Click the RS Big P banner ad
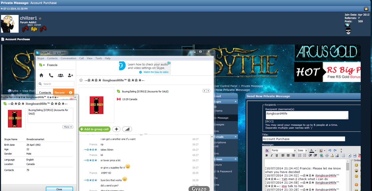 coord(327,72)
